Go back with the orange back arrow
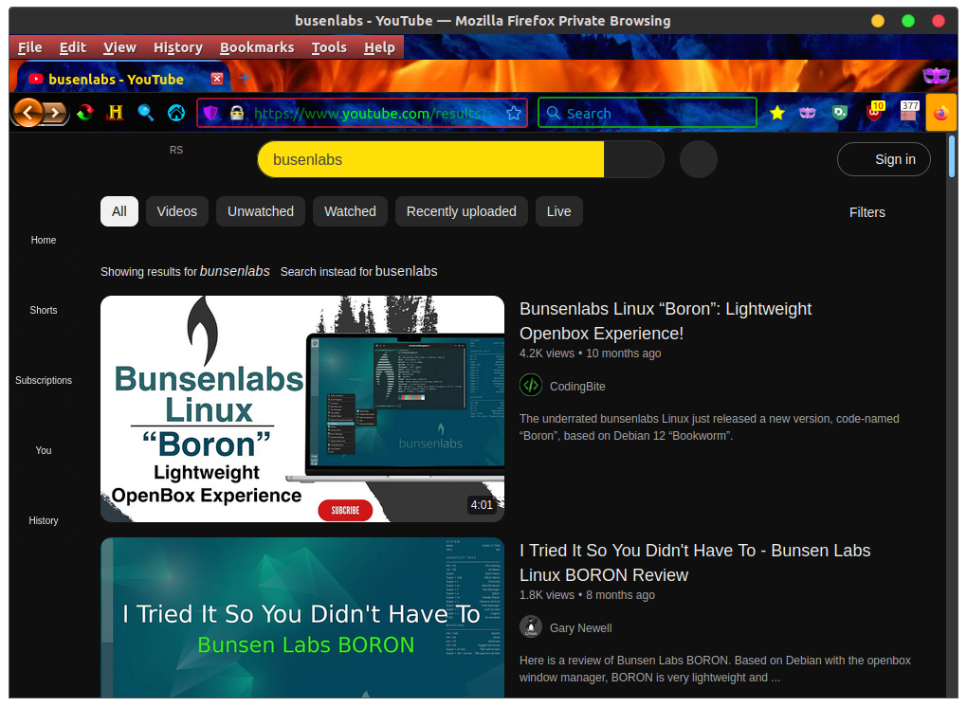The height and width of the screenshot is (707, 967). click(x=27, y=112)
